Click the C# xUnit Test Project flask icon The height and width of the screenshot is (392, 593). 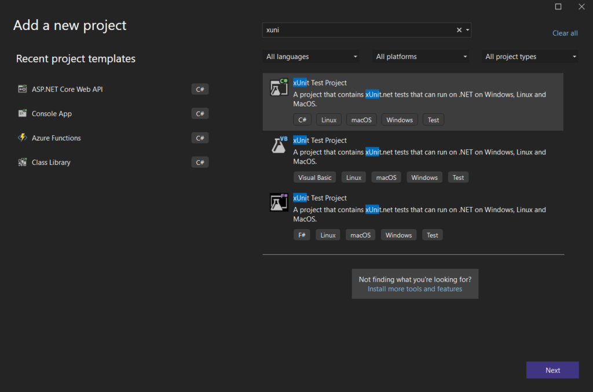pyautogui.click(x=279, y=88)
